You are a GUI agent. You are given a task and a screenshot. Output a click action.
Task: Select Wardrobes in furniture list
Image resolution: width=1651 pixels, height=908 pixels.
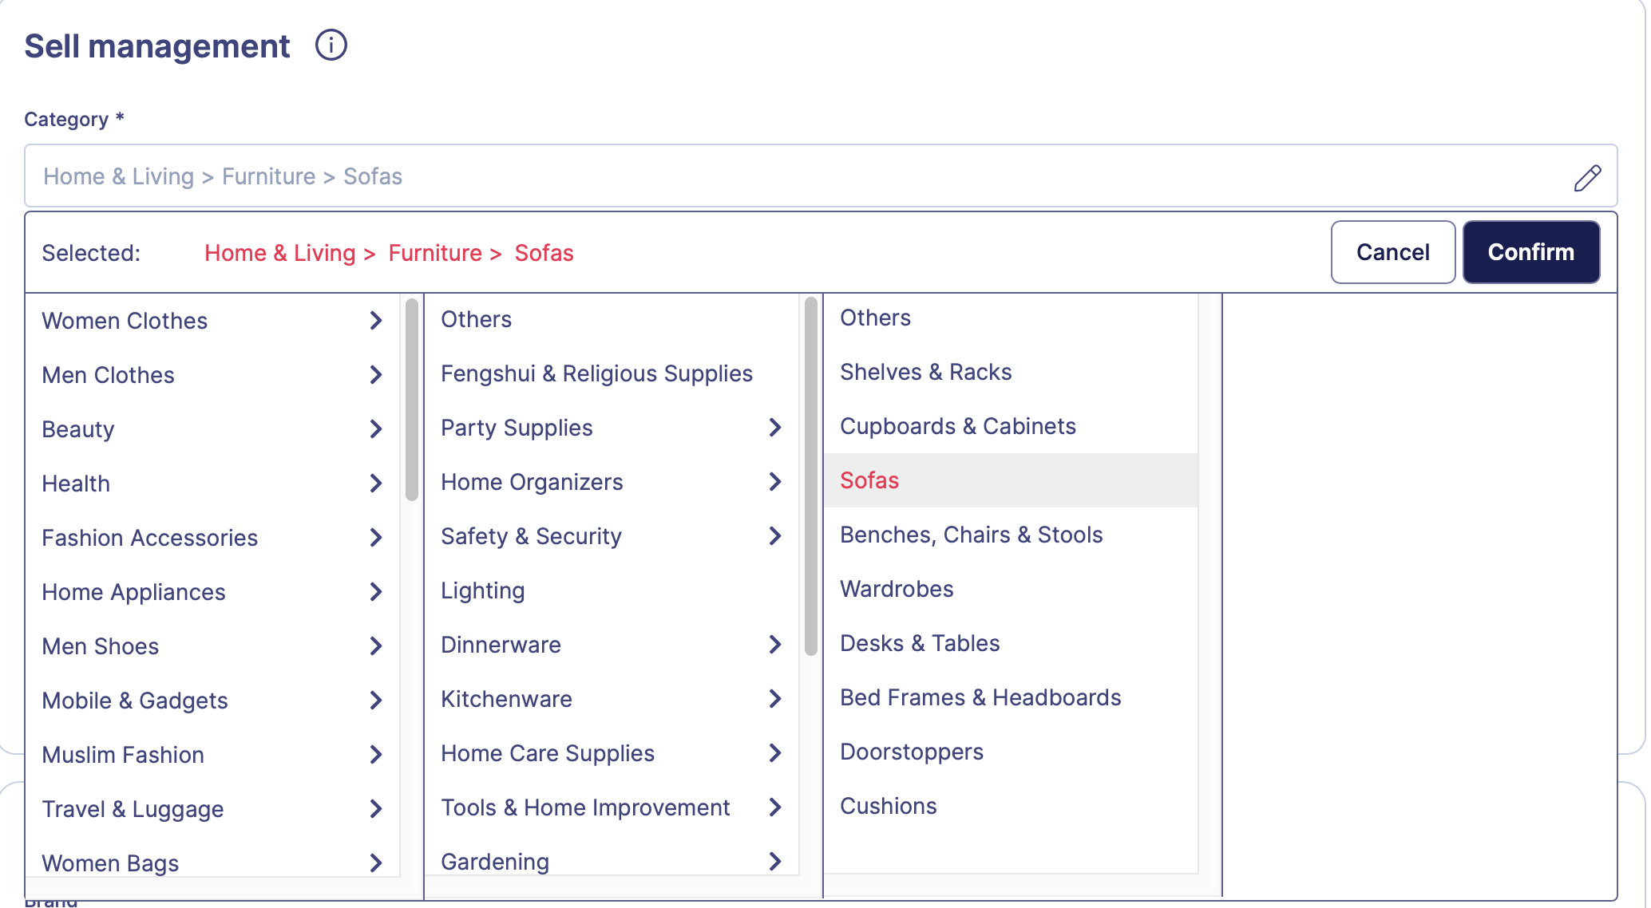(x=897, y=589)
